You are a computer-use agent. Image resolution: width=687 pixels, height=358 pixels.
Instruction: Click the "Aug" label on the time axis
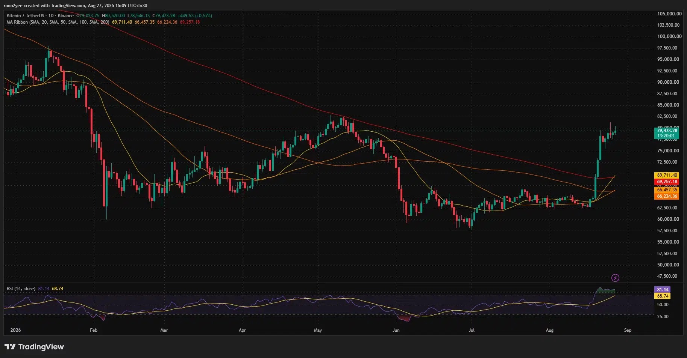point(549,330)
